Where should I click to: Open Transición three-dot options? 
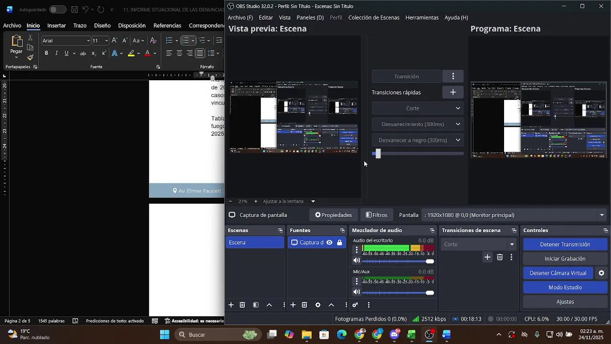point(453,76)
